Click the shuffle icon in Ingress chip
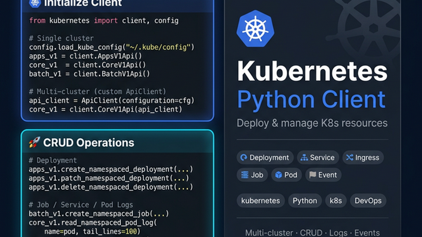Image resolution: width=422 pixels, height=237 pixels. [349, 158]
